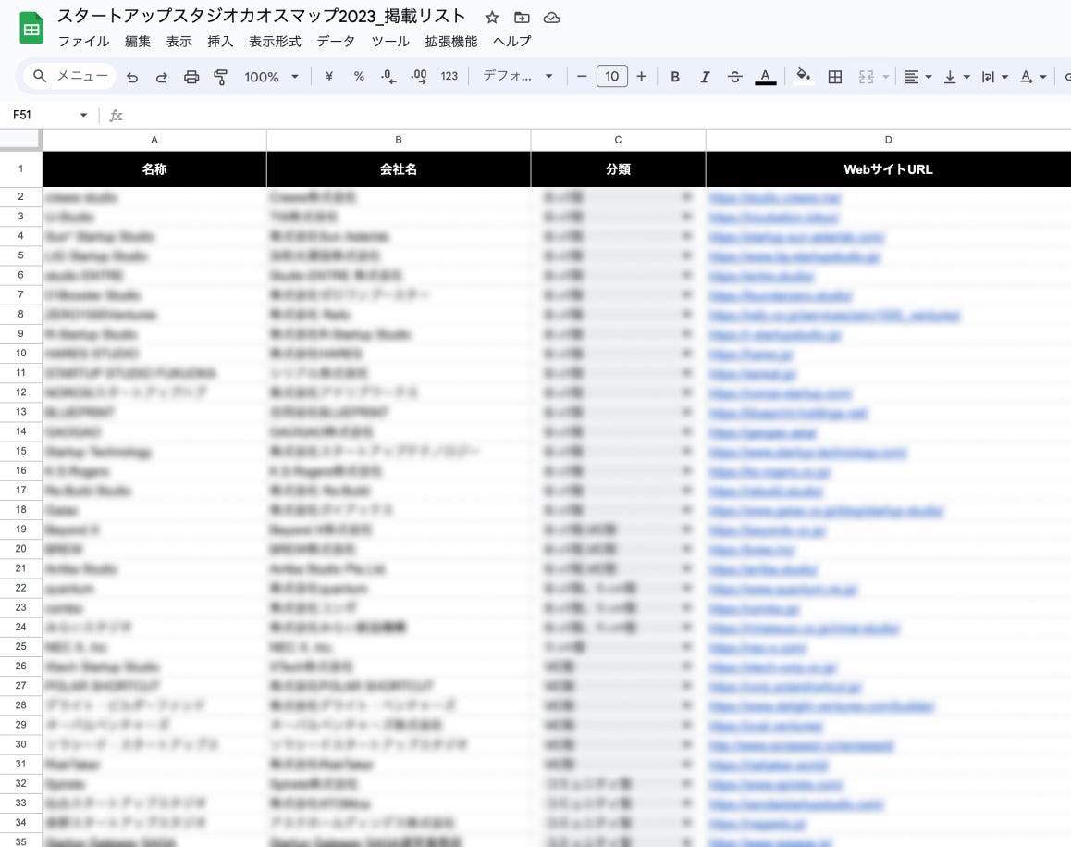
Task: Check the cloud save status icon
Action: click(x=552, y=18)
